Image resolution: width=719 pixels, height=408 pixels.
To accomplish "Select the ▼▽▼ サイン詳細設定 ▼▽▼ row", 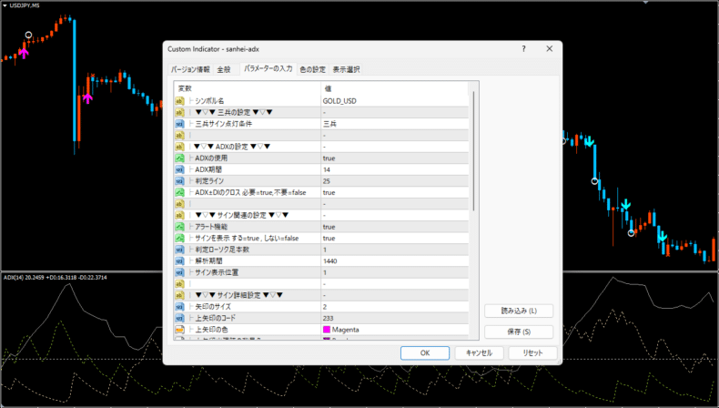I will point(321,295).
